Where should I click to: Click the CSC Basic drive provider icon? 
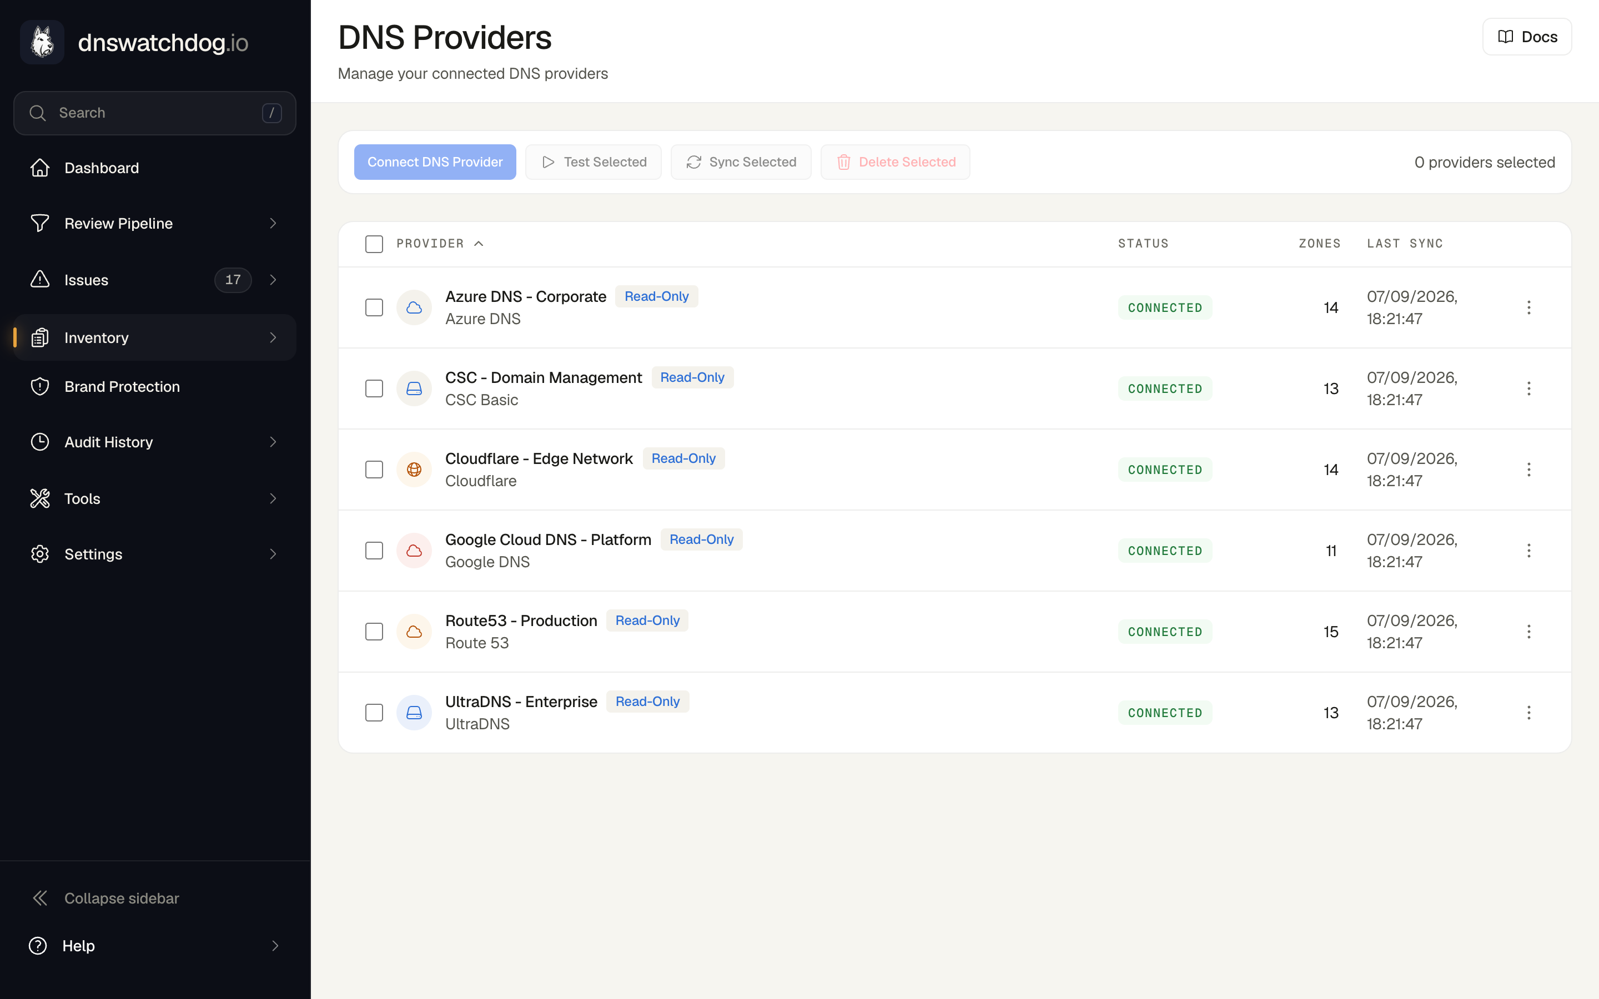(x=414, y=389)
